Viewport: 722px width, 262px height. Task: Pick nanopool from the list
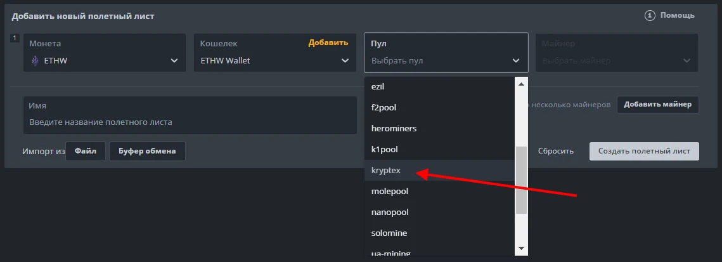coord(390,212)
